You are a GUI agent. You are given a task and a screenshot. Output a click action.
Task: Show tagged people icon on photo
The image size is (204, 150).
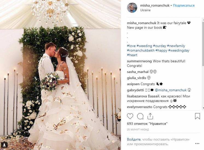pos(4,145)
